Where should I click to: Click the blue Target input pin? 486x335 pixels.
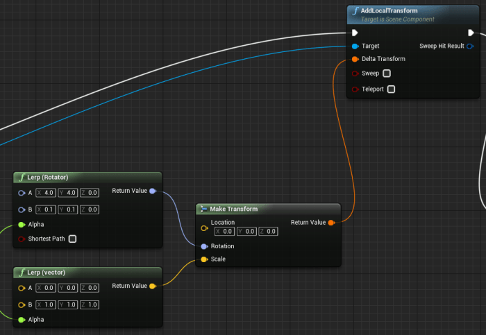pyautogui.click(x=355, y=46)
